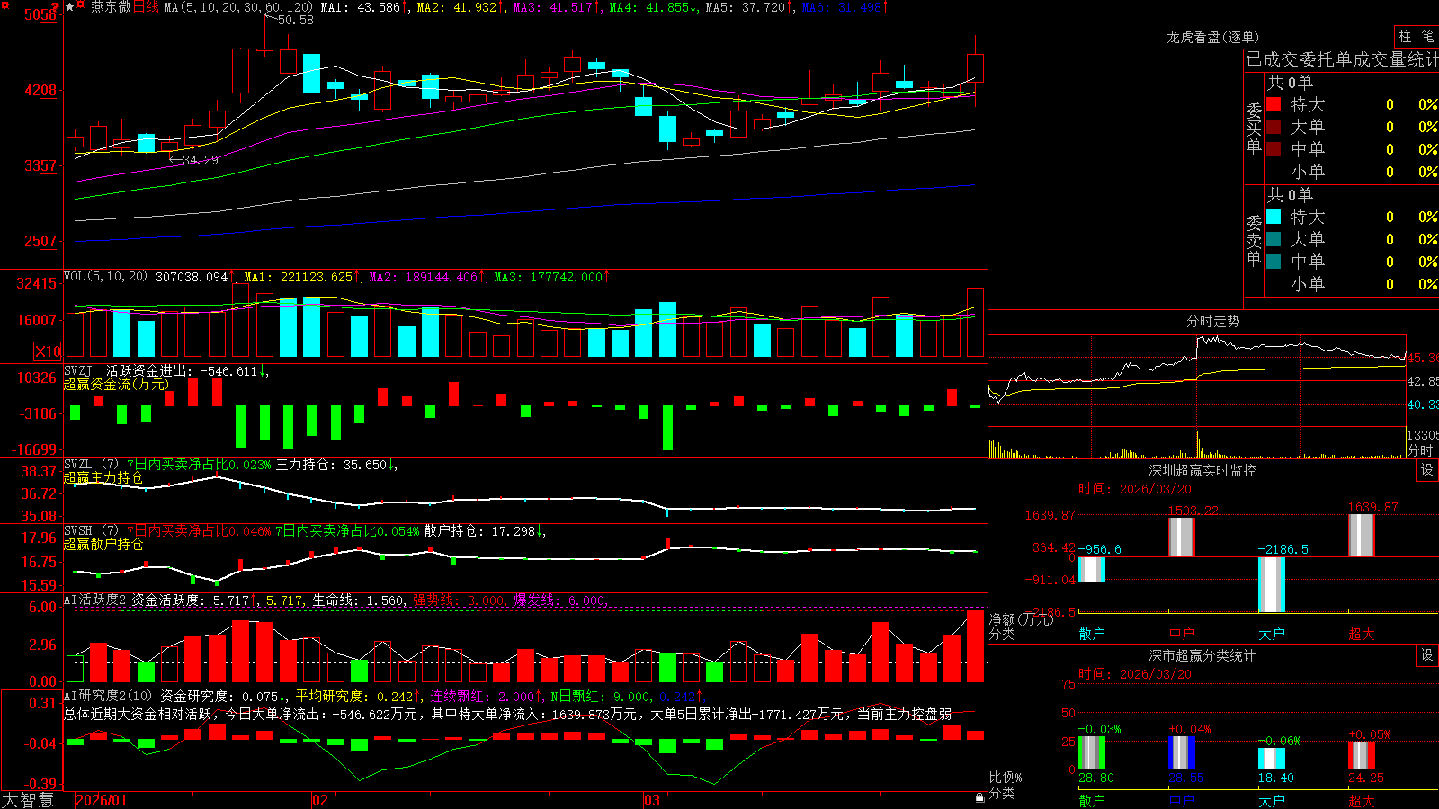Click dark red 大单 swatch under 委买单

click(1274, 127)
